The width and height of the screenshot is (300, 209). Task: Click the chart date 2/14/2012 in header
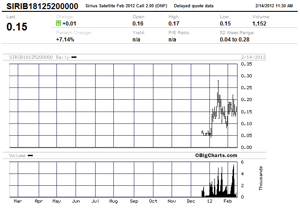(253, 57)
